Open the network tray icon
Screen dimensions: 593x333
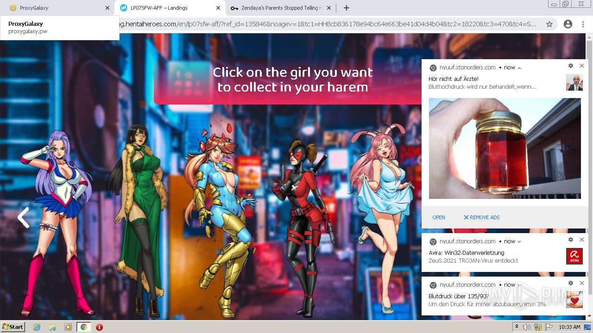pyautogui.click(x=538, y=327)
